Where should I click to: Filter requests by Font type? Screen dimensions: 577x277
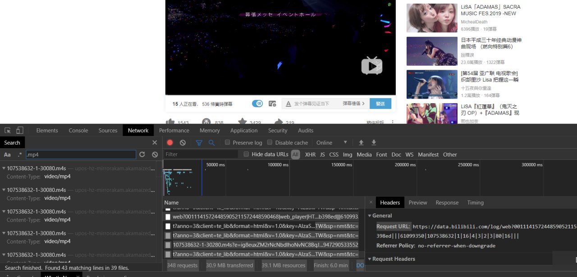381,154
